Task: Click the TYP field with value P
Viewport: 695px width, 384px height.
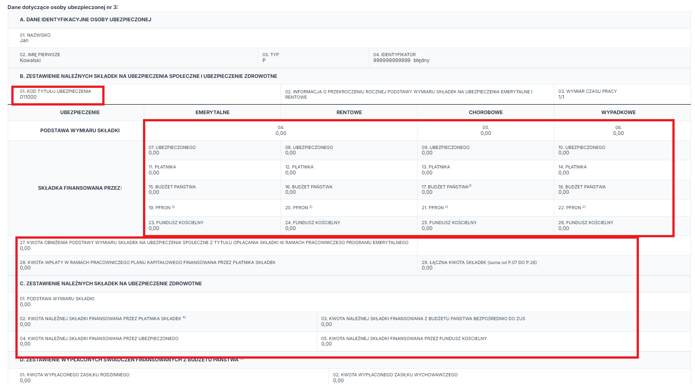Action: (x=313, y=58)
